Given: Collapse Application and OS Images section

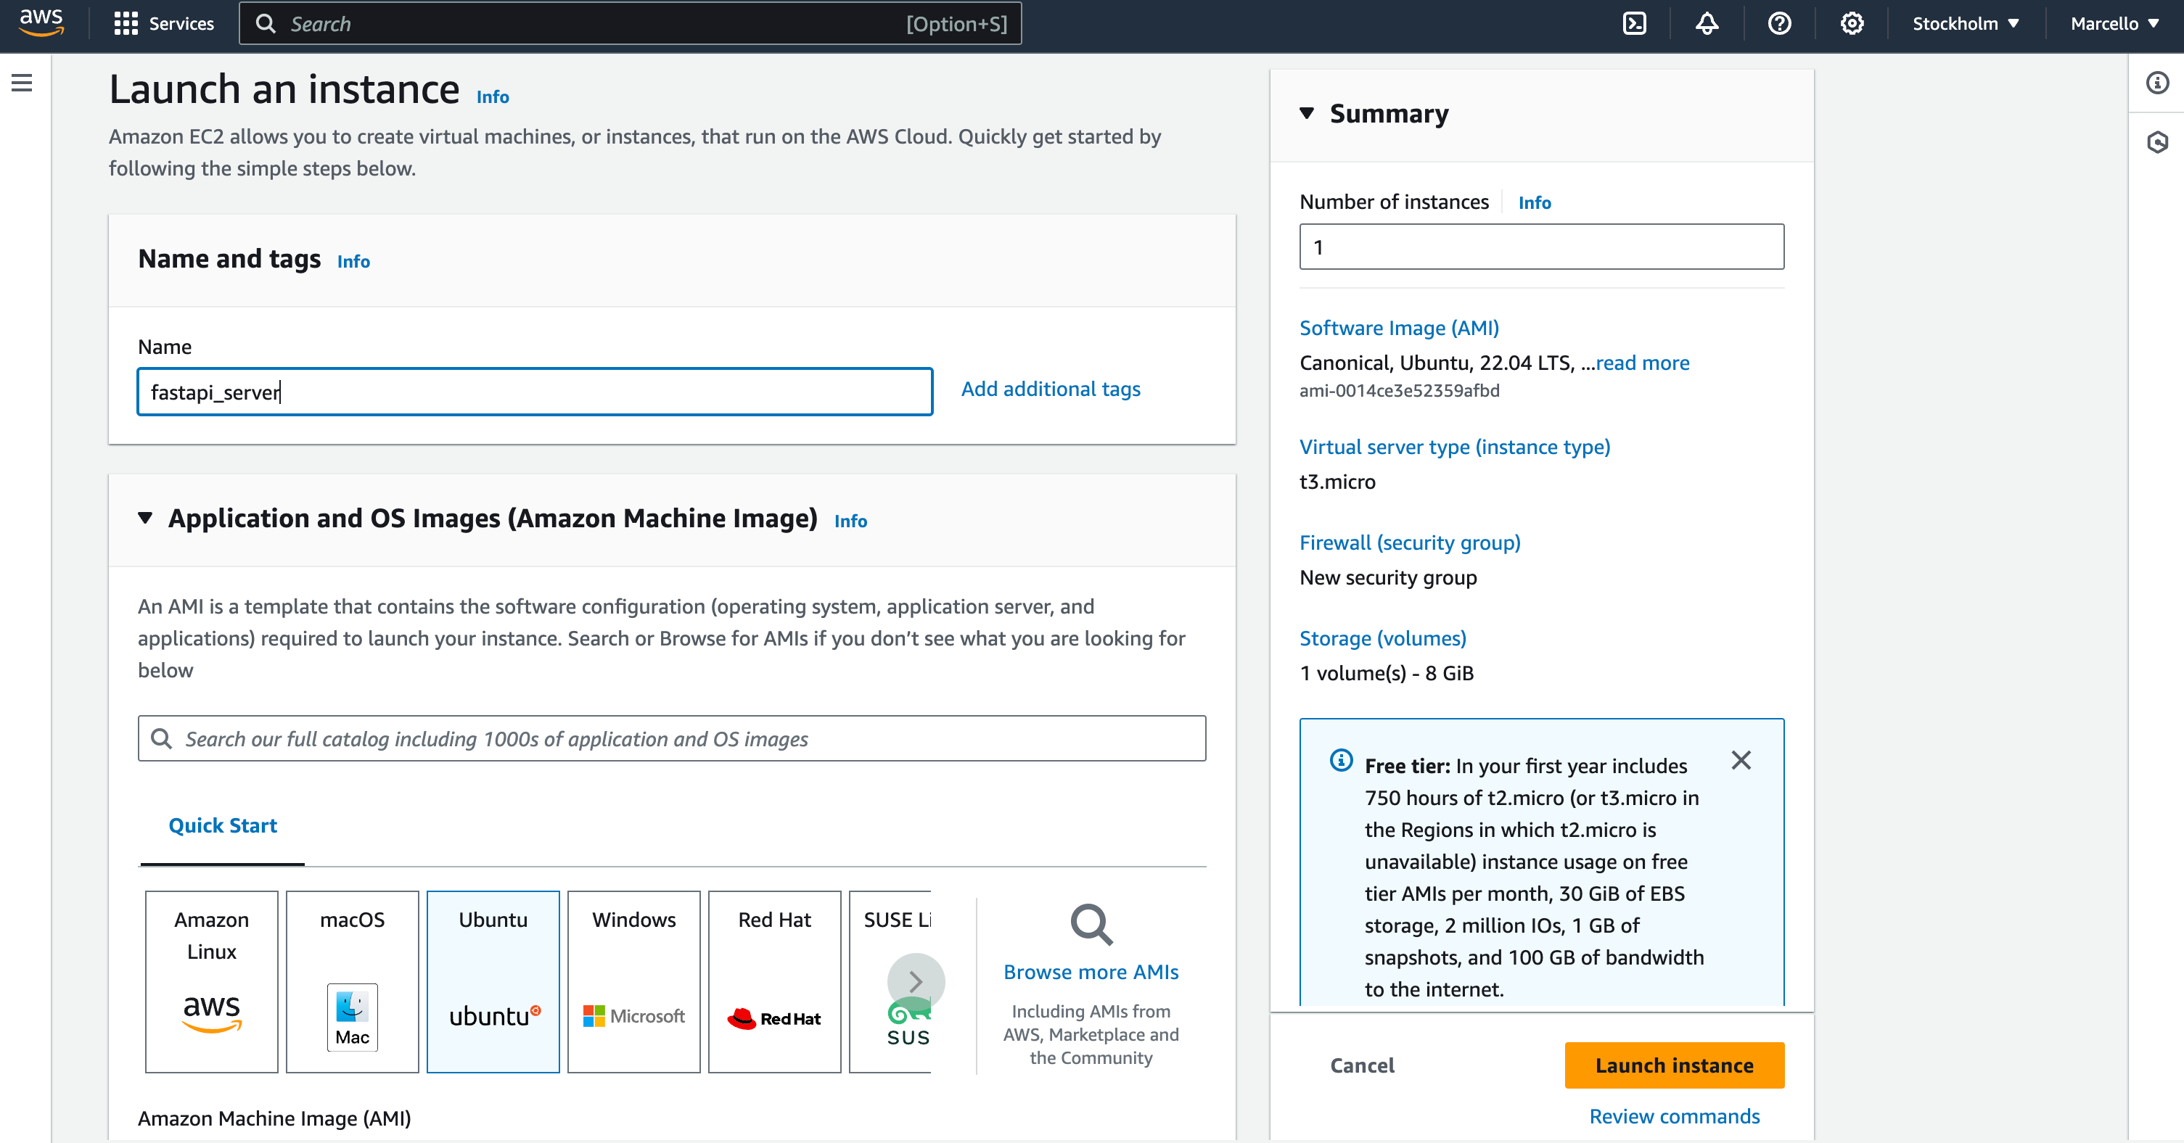Looking at the screenshot, I should [145, 518].
